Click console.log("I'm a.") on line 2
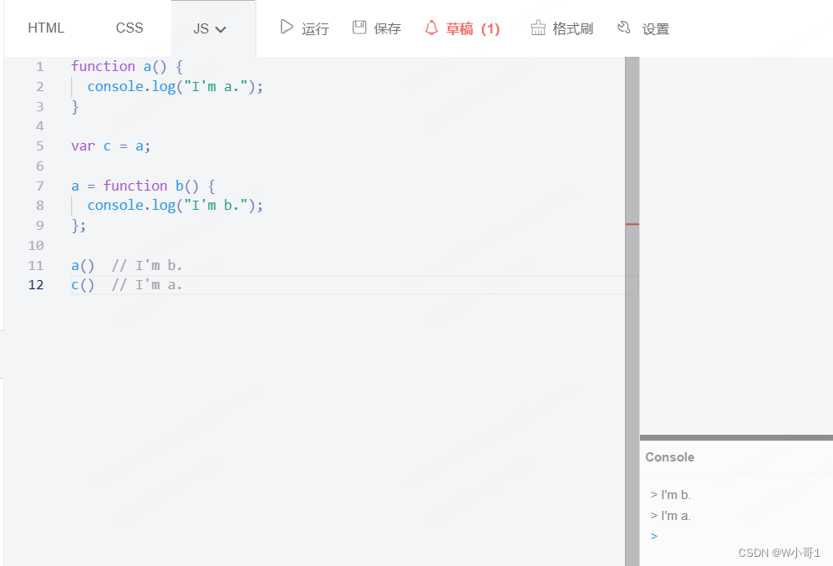 click(175, 87)
